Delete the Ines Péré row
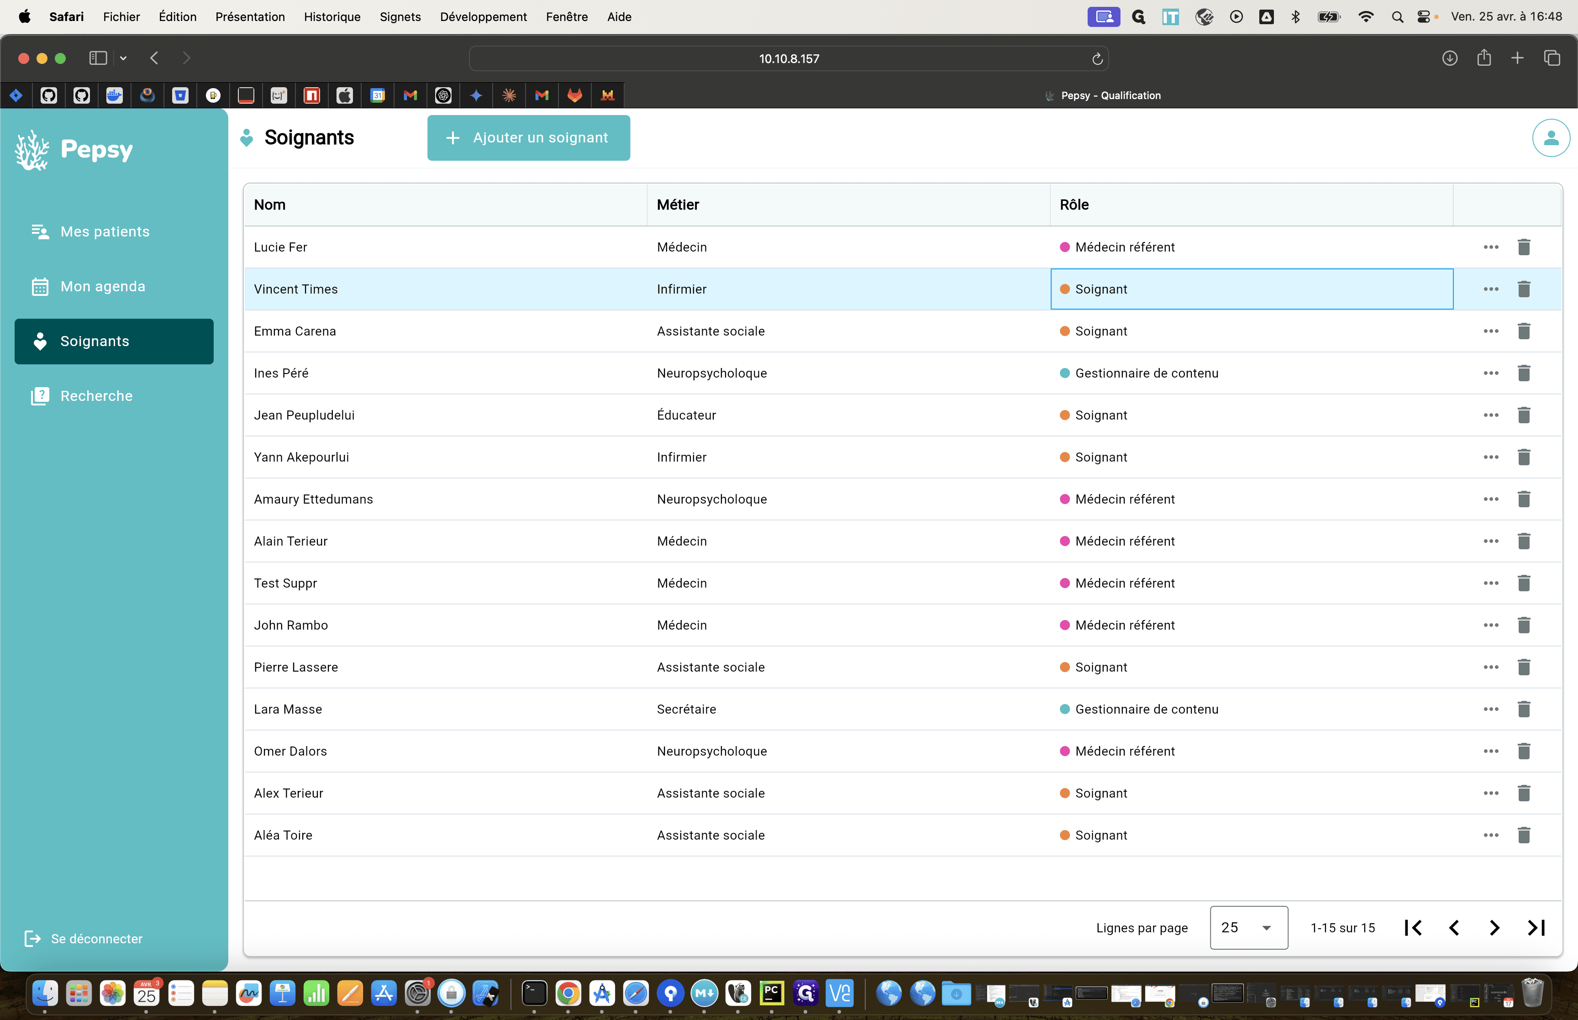Image resolution: width=1578 pixels, height=1020 pixels. pos(1524,373)
